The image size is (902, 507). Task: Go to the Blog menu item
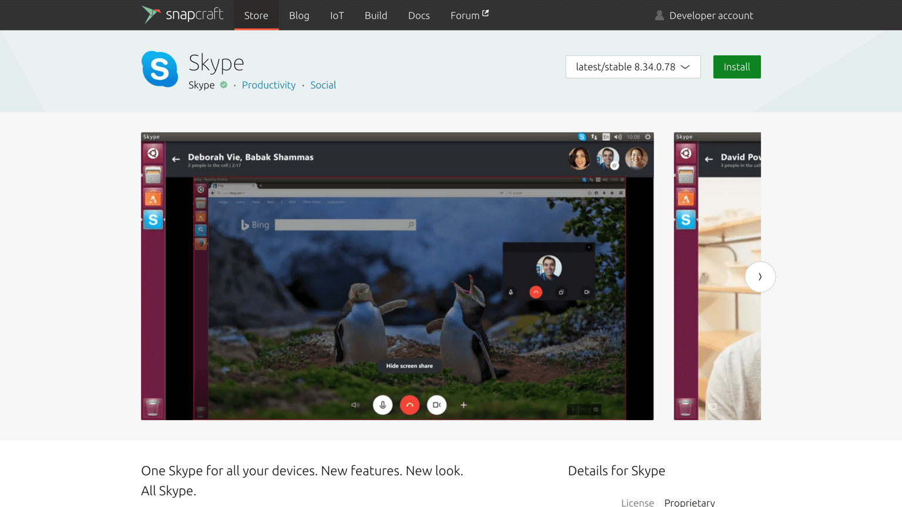click(x=299, y=15)
